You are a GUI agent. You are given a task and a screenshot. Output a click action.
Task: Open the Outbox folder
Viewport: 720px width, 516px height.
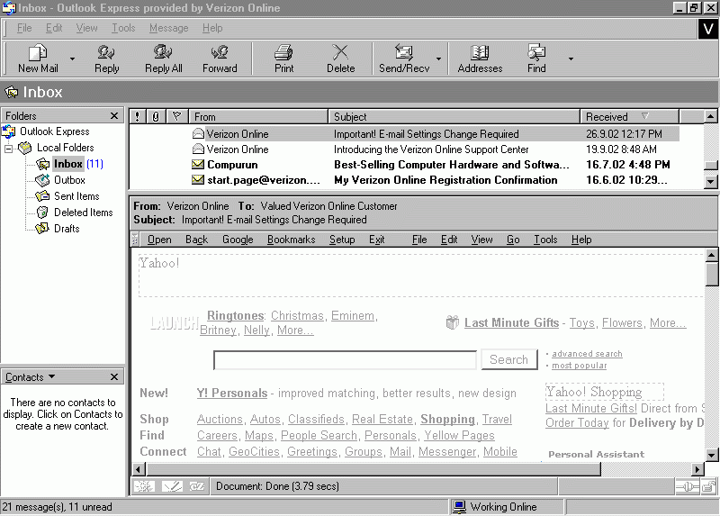69,180
